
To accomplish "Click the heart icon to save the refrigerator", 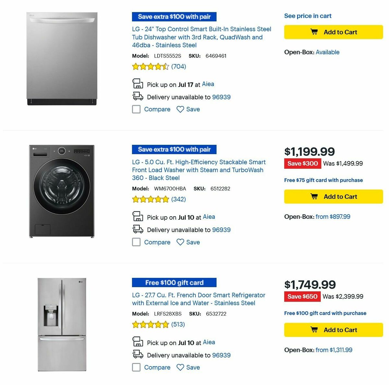I will 181,367.
